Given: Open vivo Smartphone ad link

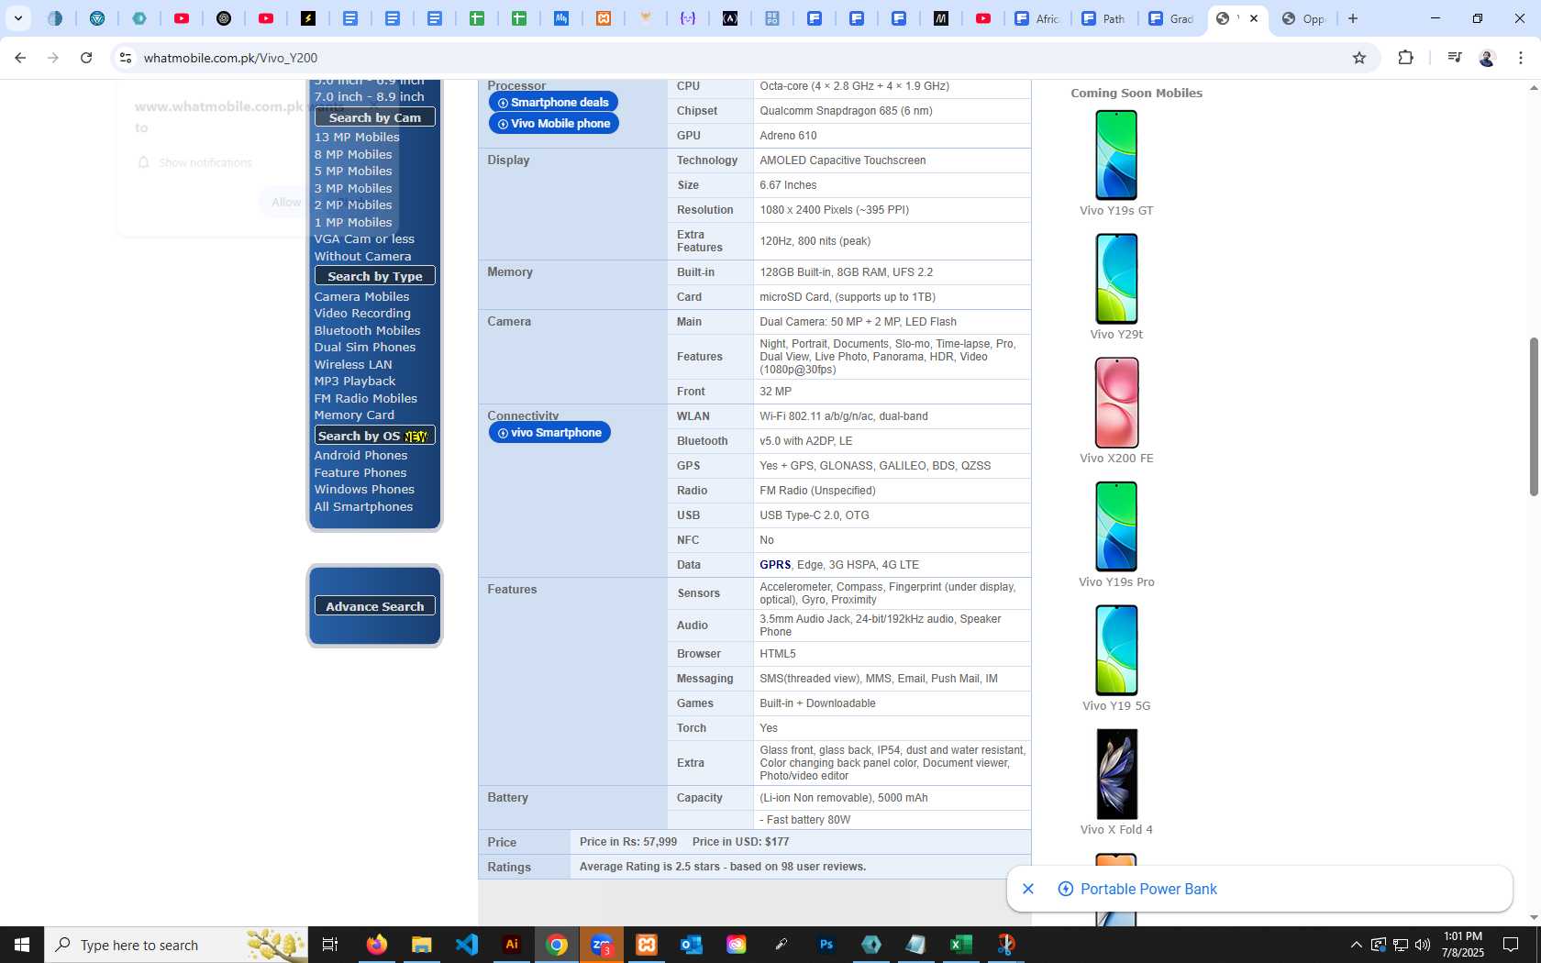Looking at the screenshot, I should 549,432.
